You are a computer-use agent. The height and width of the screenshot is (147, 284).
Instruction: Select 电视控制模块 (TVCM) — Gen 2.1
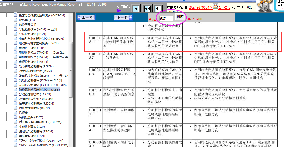(42, 53)
